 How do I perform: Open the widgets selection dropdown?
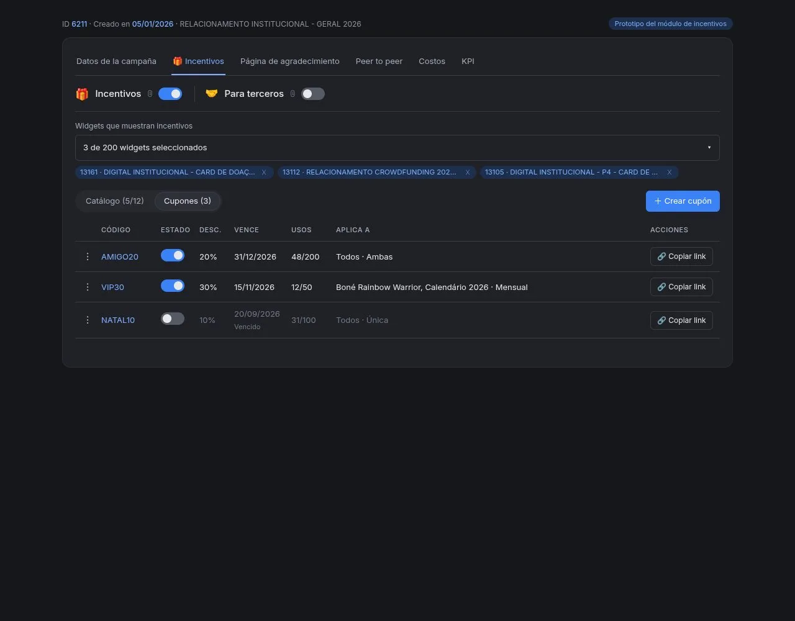pyautogui.click(x=397, y=148)
